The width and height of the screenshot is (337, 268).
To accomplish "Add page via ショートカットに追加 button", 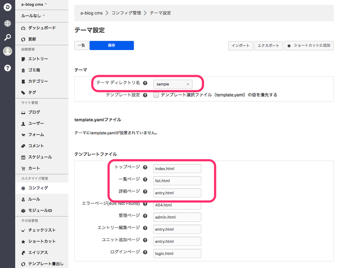I will (x=308, y=45).
